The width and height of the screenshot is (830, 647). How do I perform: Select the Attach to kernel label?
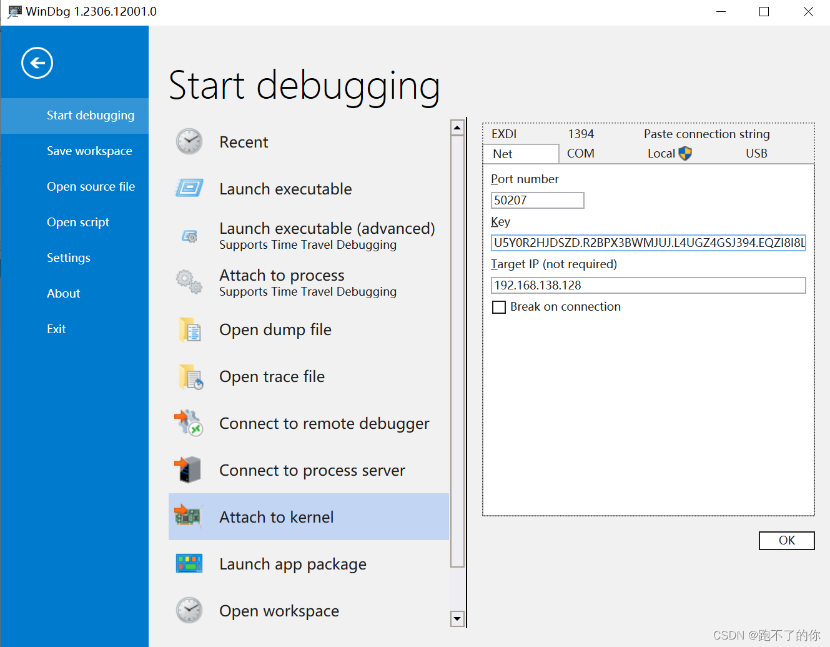pyautogui.click(x=276, y=517)
